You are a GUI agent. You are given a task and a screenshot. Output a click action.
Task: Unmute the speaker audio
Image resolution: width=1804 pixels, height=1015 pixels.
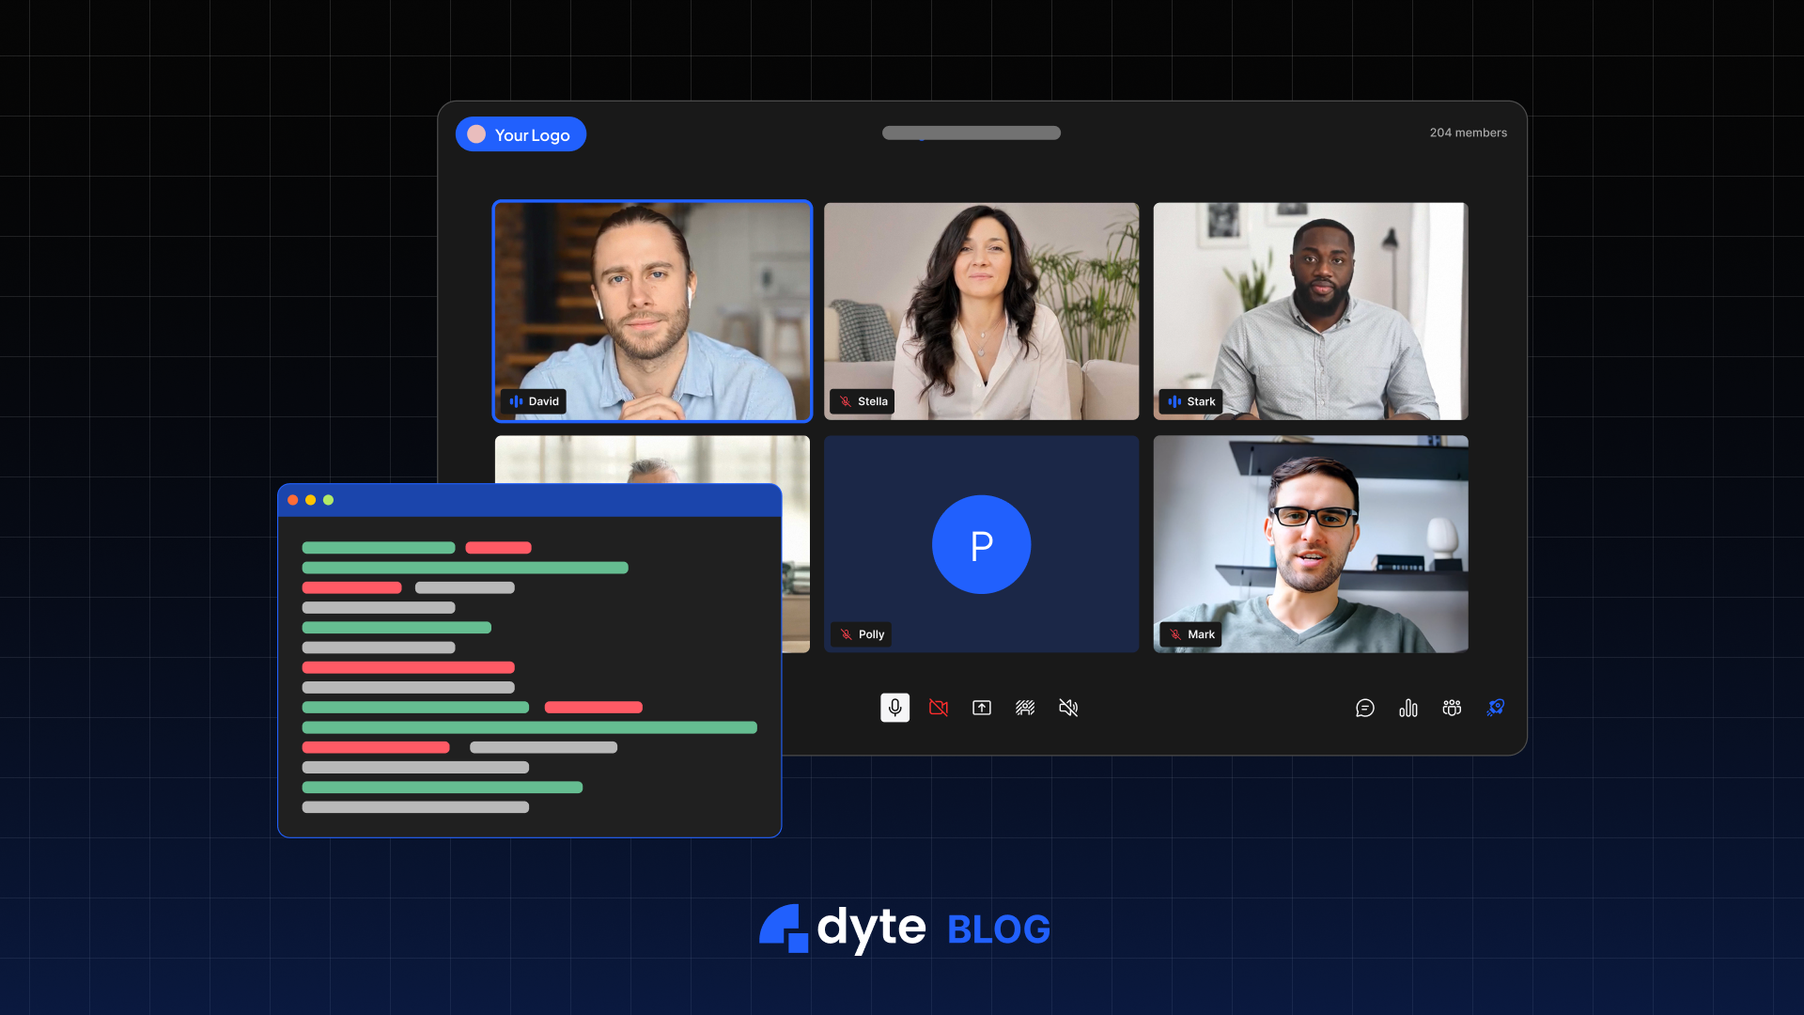pos(1068,708)
